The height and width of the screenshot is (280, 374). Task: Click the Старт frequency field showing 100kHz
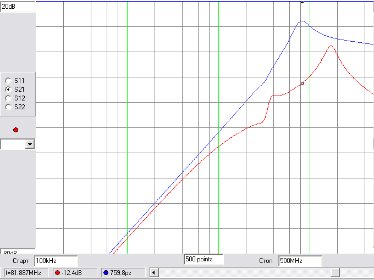(56, 260)
